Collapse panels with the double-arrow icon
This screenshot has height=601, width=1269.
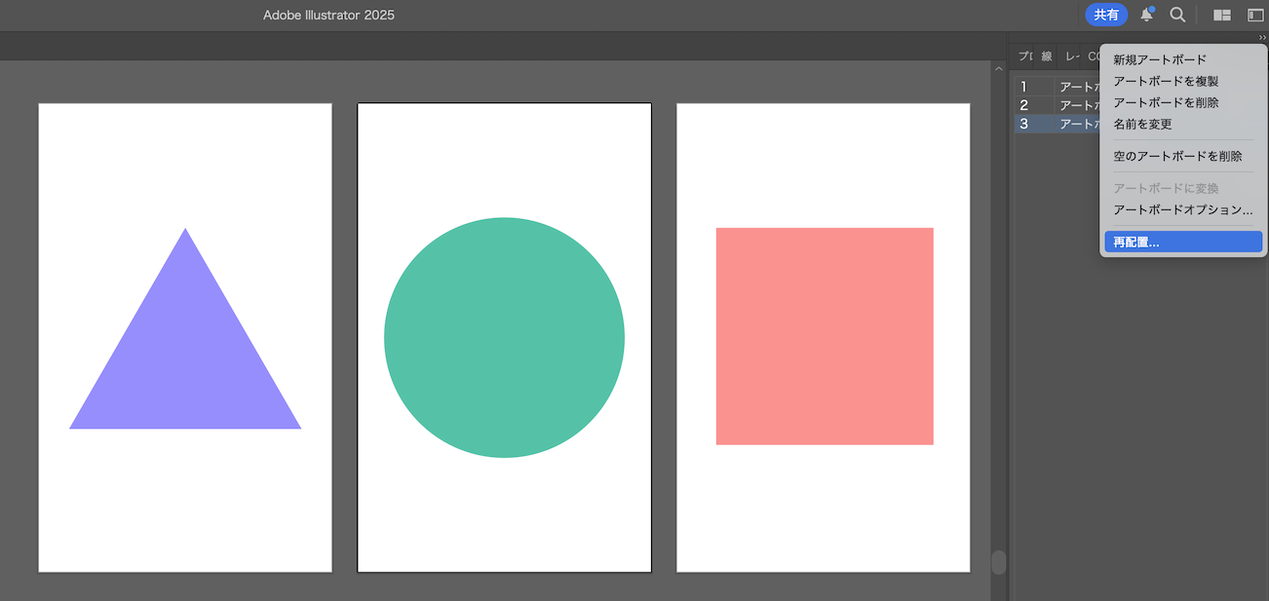click(x=1262, y=37)
